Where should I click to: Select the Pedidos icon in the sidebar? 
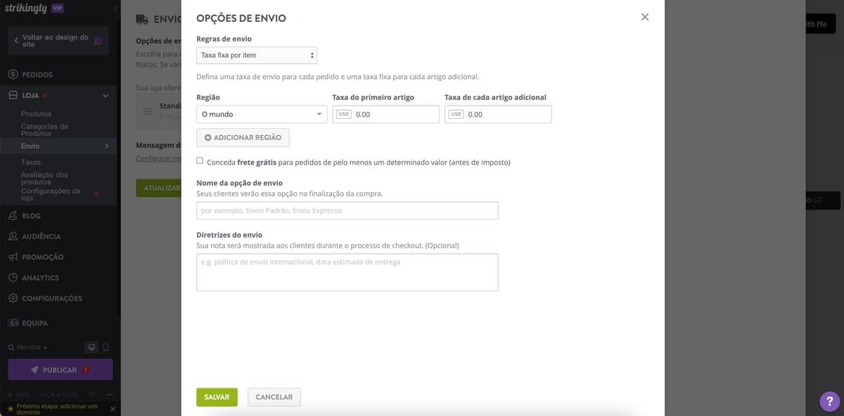11,73
